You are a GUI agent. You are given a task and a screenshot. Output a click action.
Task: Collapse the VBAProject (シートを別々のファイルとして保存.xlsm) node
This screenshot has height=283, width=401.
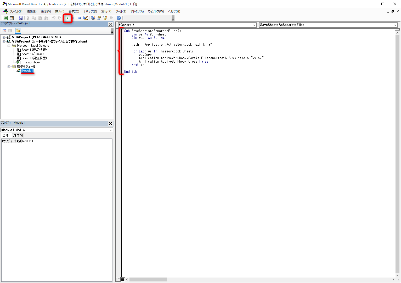[x=4, y=41]
